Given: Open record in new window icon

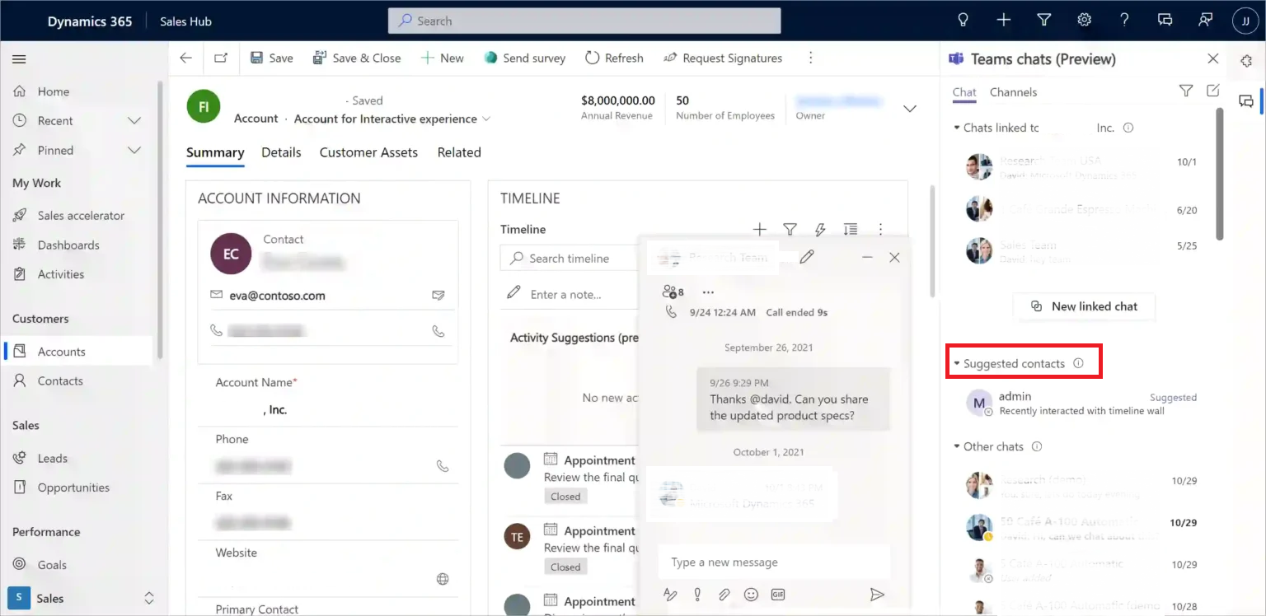Looking at the screenshot, I should pyautogui.click(x=221, y=58).
